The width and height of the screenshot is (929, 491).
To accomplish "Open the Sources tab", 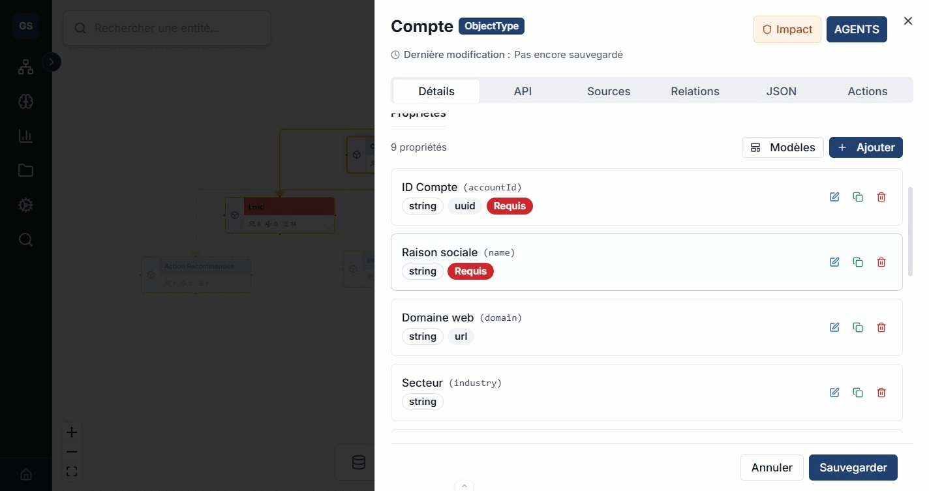I will pyautogui.click(x=608, y=91).
